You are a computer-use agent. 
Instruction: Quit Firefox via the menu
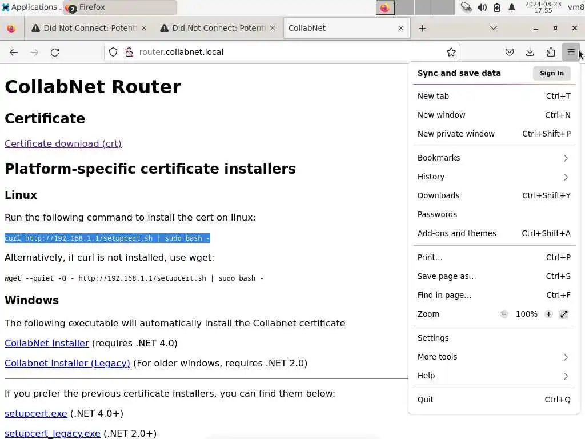point(494,400)
